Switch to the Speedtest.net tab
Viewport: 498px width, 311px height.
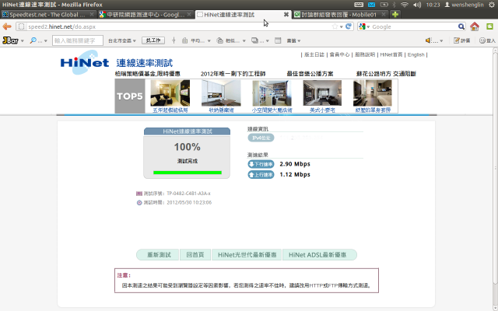(x=47, y=14)
